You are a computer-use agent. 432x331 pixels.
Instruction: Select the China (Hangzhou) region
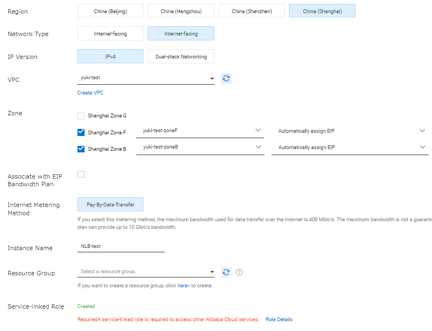click(x=181, y=11)
